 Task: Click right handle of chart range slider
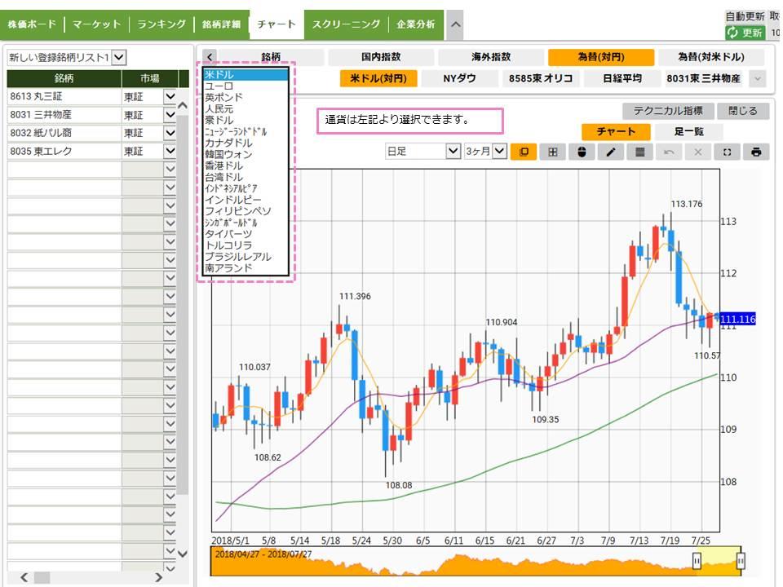(741, 561)
